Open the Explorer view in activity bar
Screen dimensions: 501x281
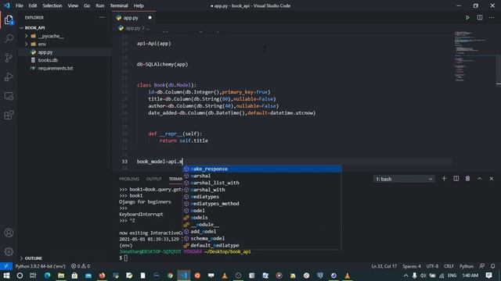(9, 20)
